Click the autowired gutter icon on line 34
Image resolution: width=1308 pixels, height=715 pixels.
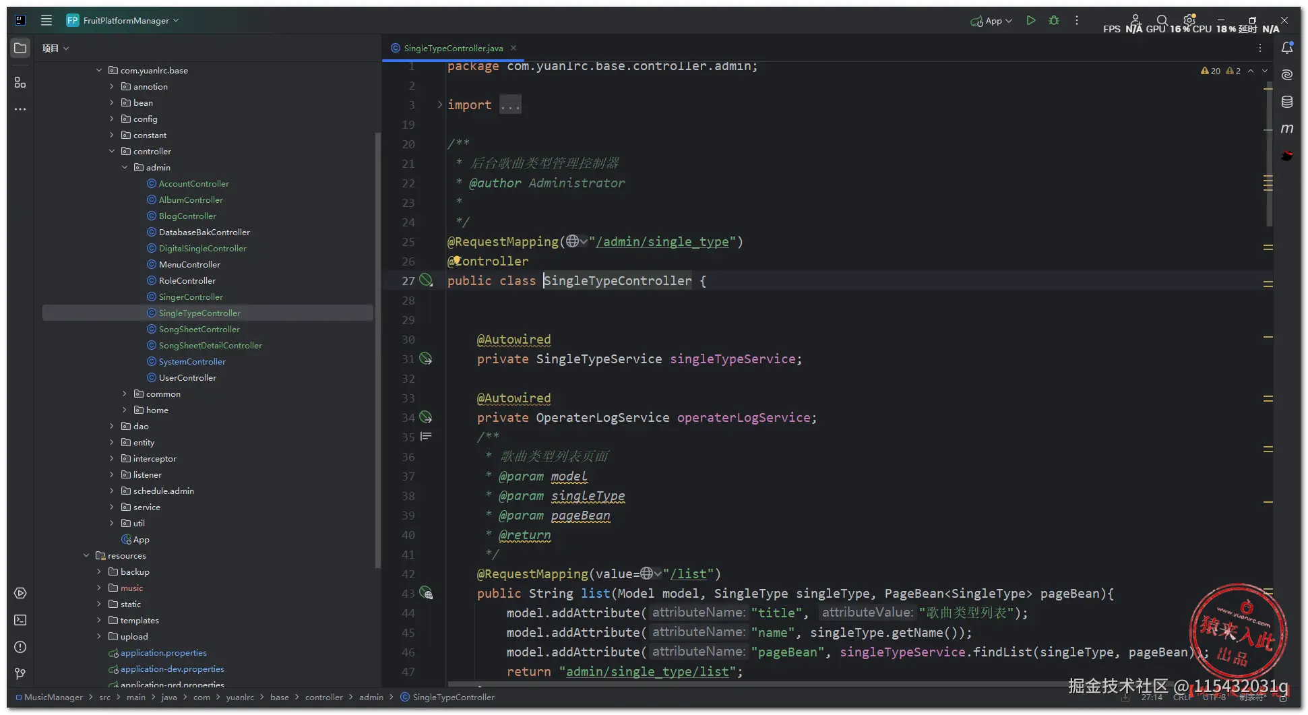tap(426, 417)
